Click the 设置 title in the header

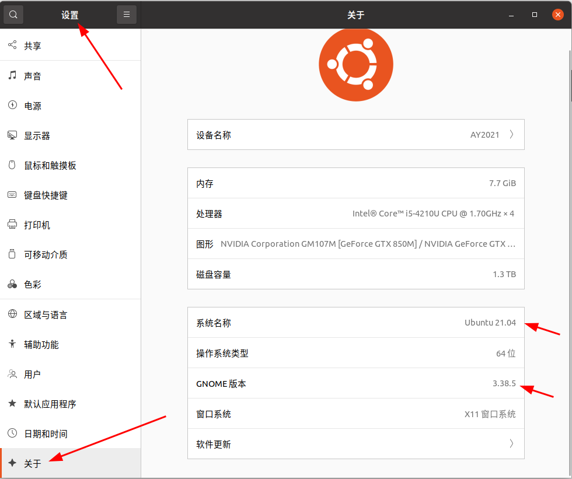pyautogui.click(x=69, y=15)
